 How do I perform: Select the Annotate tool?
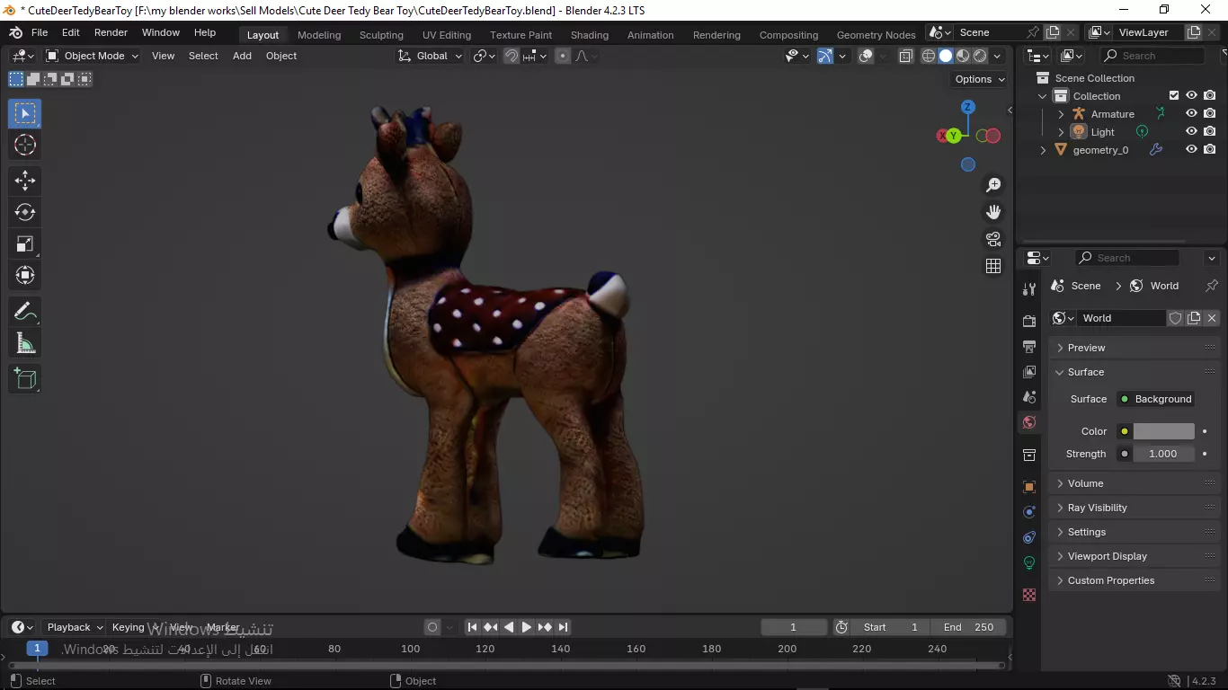25,312
